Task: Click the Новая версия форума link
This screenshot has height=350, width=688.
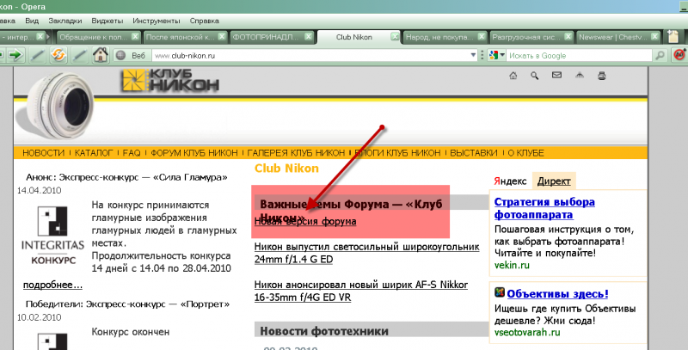Action: point(305,222)
